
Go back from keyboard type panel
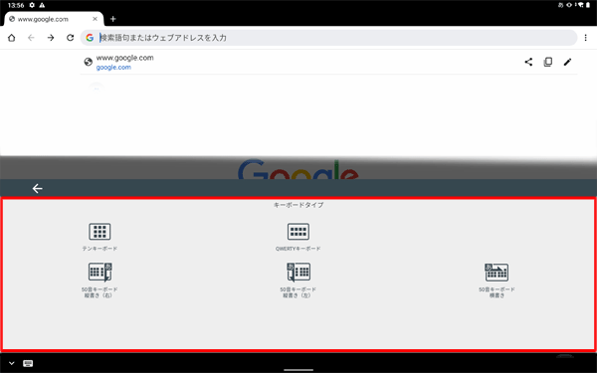(37, 188)
